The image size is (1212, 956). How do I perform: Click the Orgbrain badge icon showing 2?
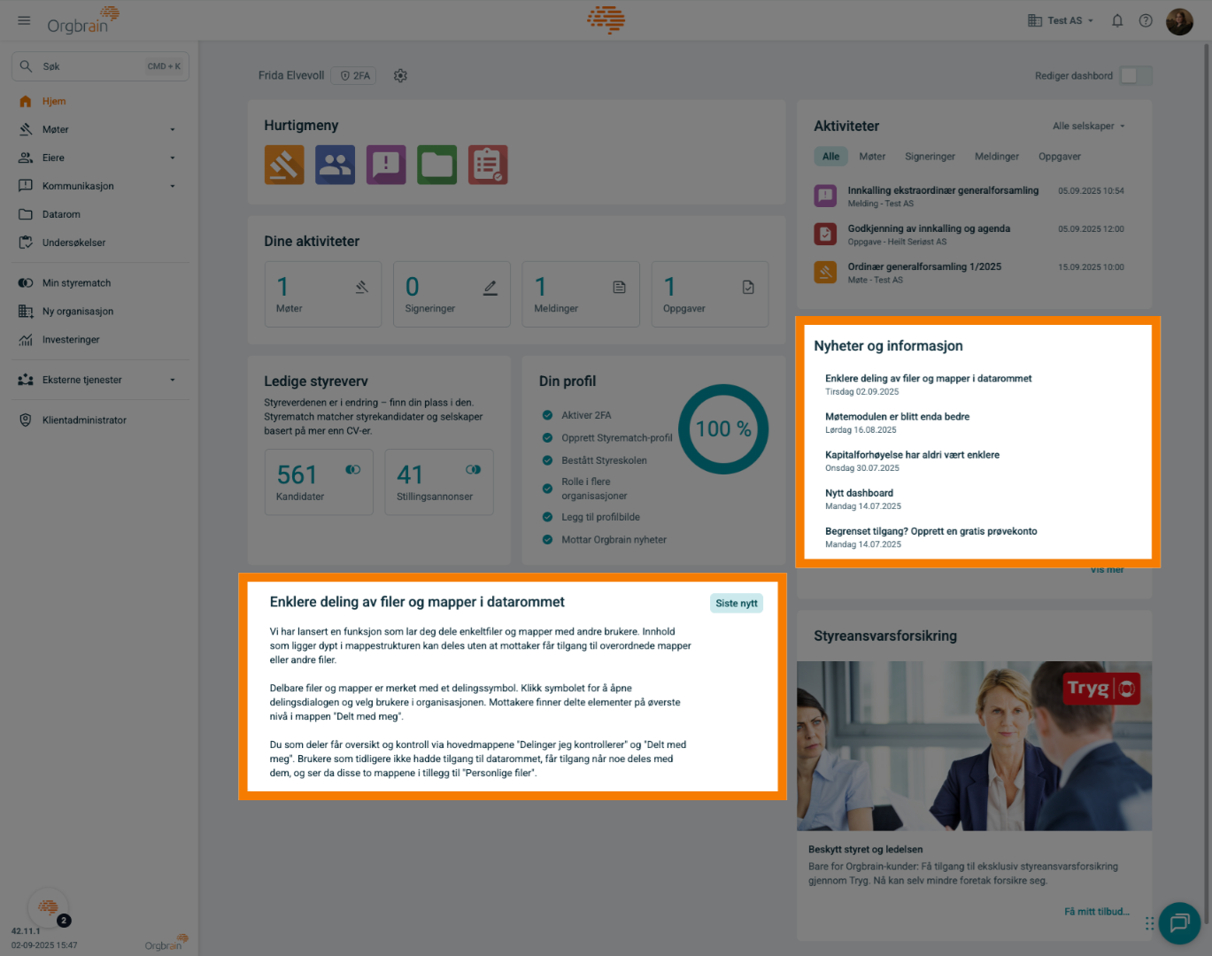point(49,907)
